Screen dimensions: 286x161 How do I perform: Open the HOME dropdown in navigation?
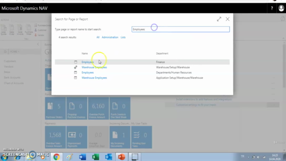15,52
